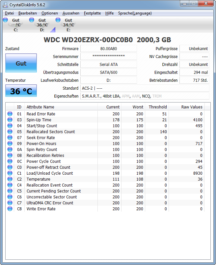216x265 pixels.
Task: Open the Optionen menu
Action: 50,13
